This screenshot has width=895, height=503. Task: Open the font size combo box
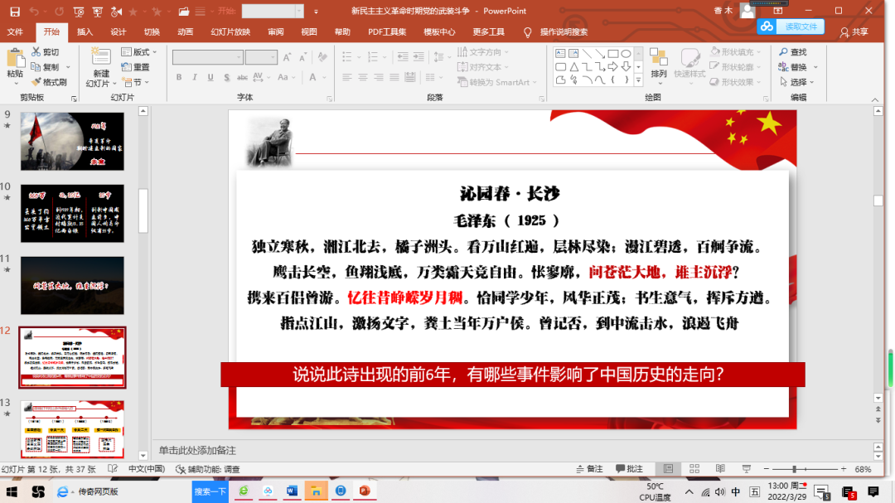261,57
